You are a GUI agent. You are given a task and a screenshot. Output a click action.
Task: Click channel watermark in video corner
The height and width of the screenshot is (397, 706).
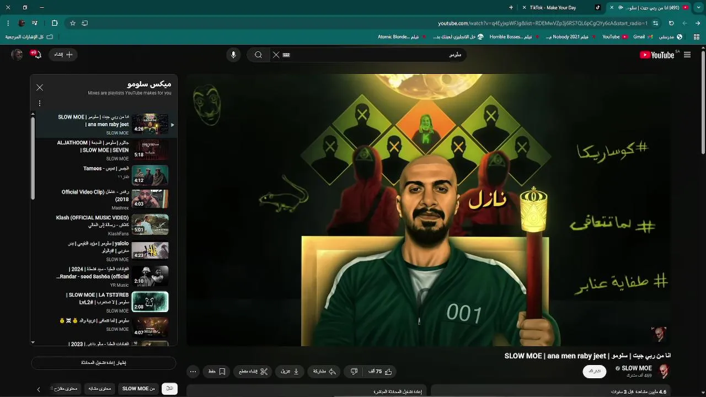coord(659,334)
